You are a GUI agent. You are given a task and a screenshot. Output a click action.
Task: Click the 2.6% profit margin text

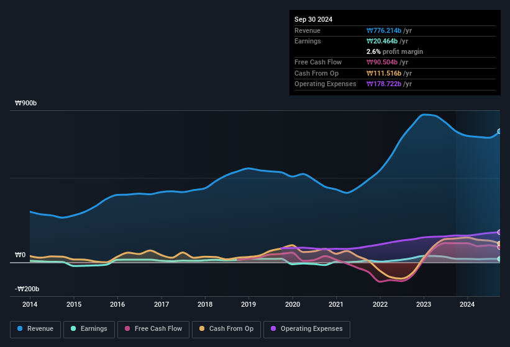pos(394,51)
